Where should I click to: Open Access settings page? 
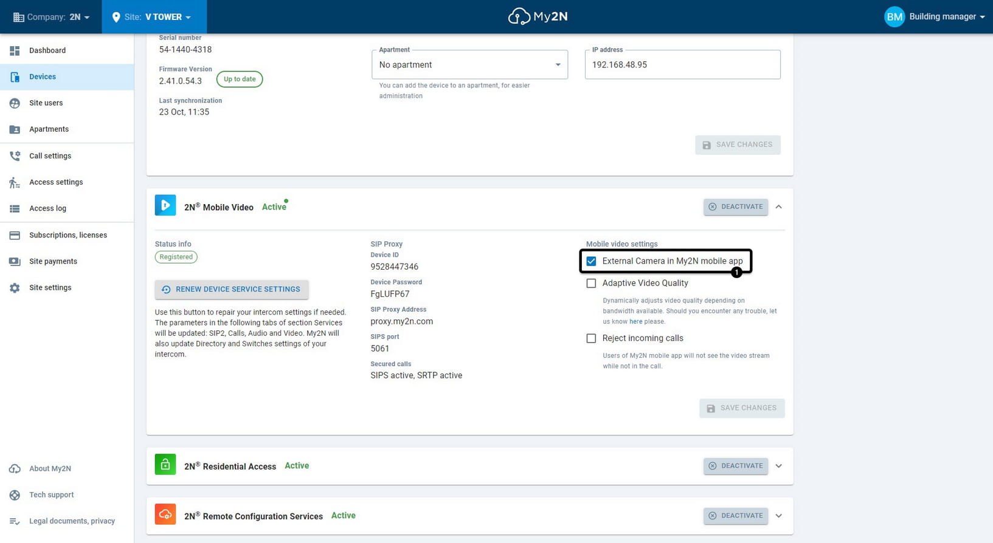[67, 182]
